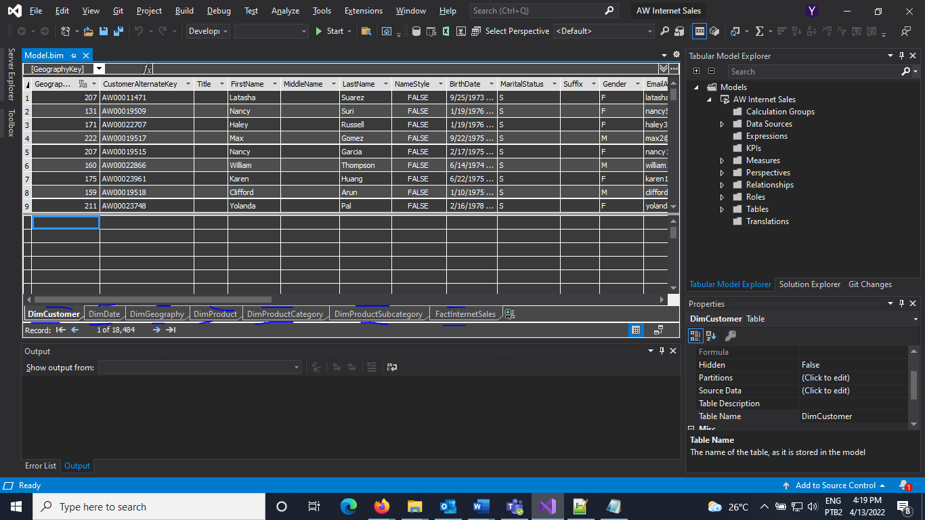
Task: Open Microsoft Word from the taskbar
Action: [x=481, y=506]
